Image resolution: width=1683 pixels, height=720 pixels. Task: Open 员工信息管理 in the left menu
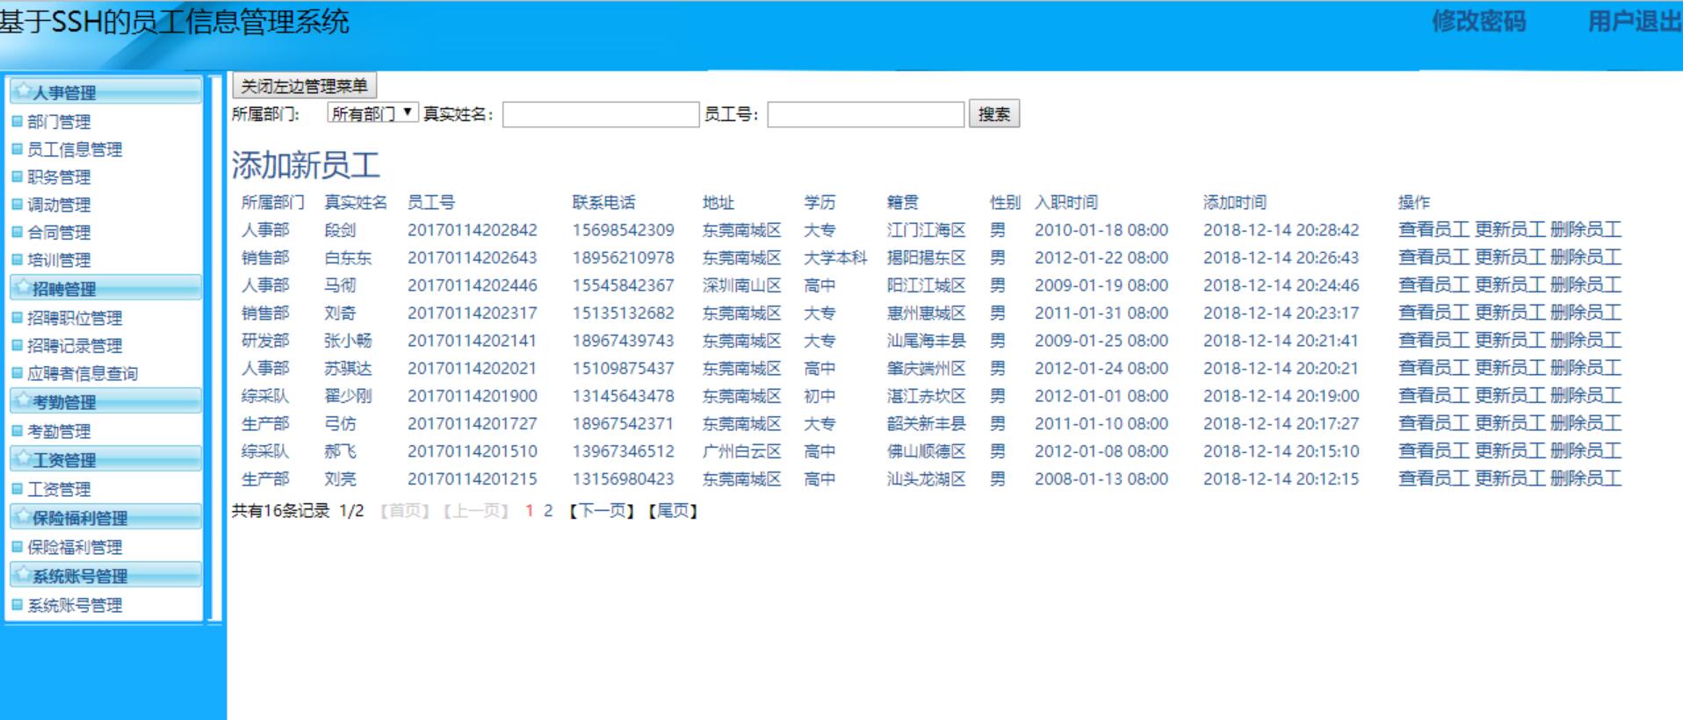pyautogui.click(x=75, y=149)
